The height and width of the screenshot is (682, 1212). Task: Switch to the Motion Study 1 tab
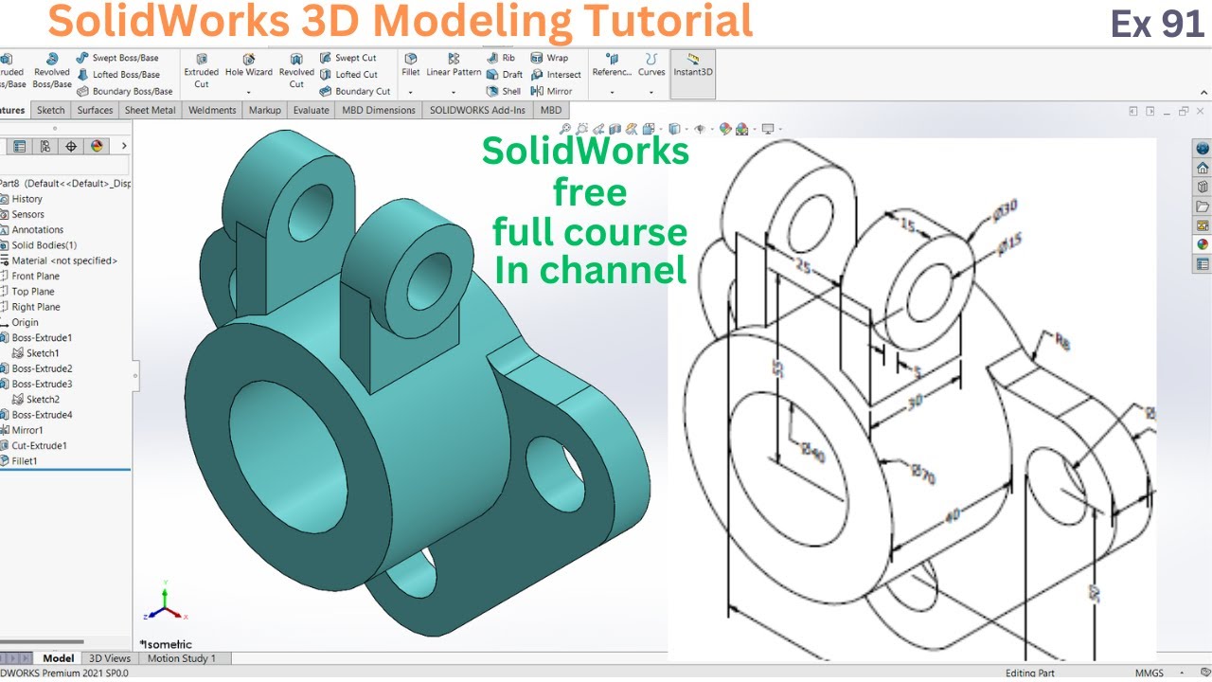click(183, 657)
